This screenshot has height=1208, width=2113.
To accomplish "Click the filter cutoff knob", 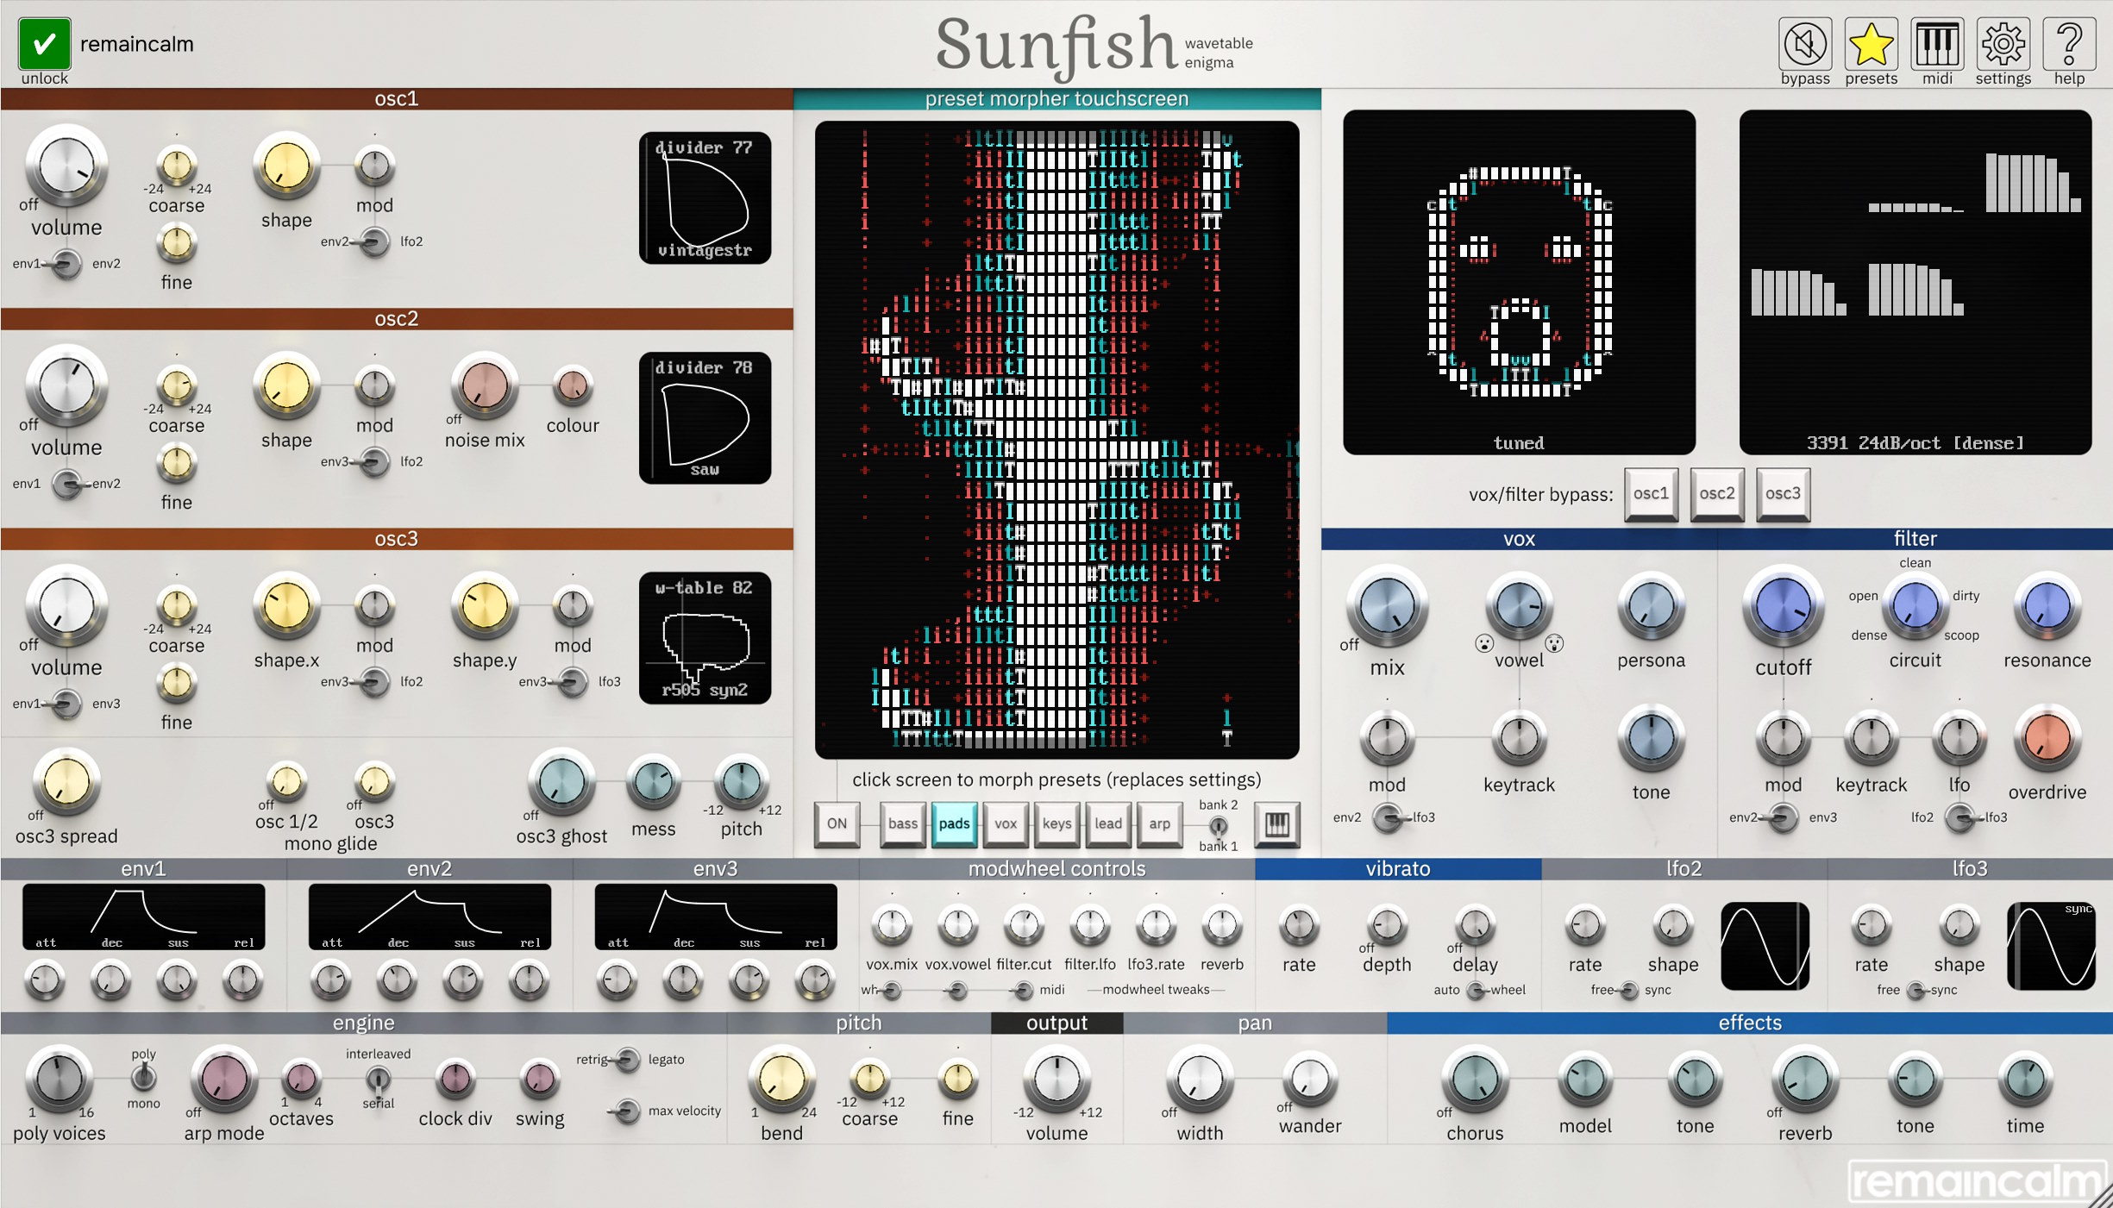I will (x=1783, y=605).
